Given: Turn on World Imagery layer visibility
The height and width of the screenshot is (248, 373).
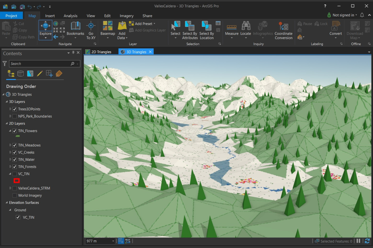Looking at the screenshot, I should click(x=15, y=195).
